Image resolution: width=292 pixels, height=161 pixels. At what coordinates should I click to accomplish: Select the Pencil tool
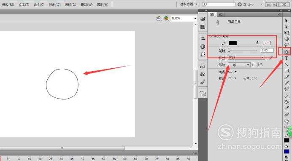tap(287, 77)
